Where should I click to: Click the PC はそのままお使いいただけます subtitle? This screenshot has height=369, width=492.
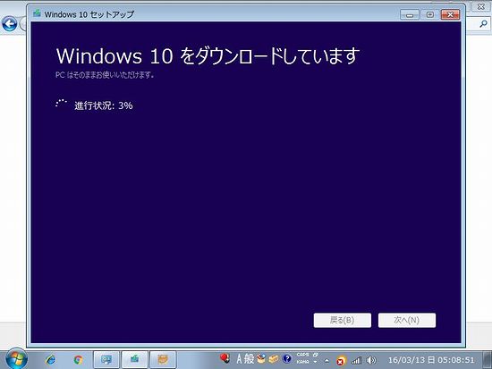(105, 75)
